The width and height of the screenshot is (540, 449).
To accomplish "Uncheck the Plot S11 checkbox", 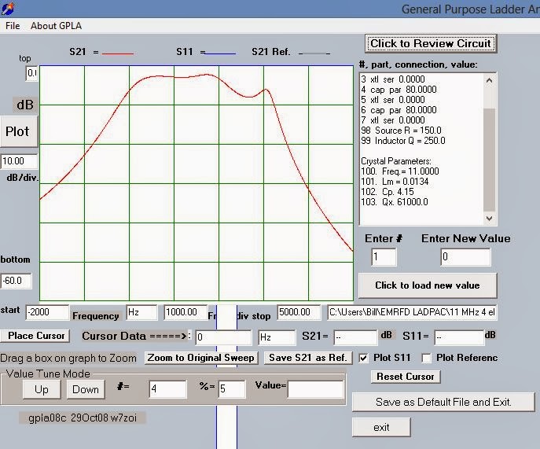I will (363, 358).
